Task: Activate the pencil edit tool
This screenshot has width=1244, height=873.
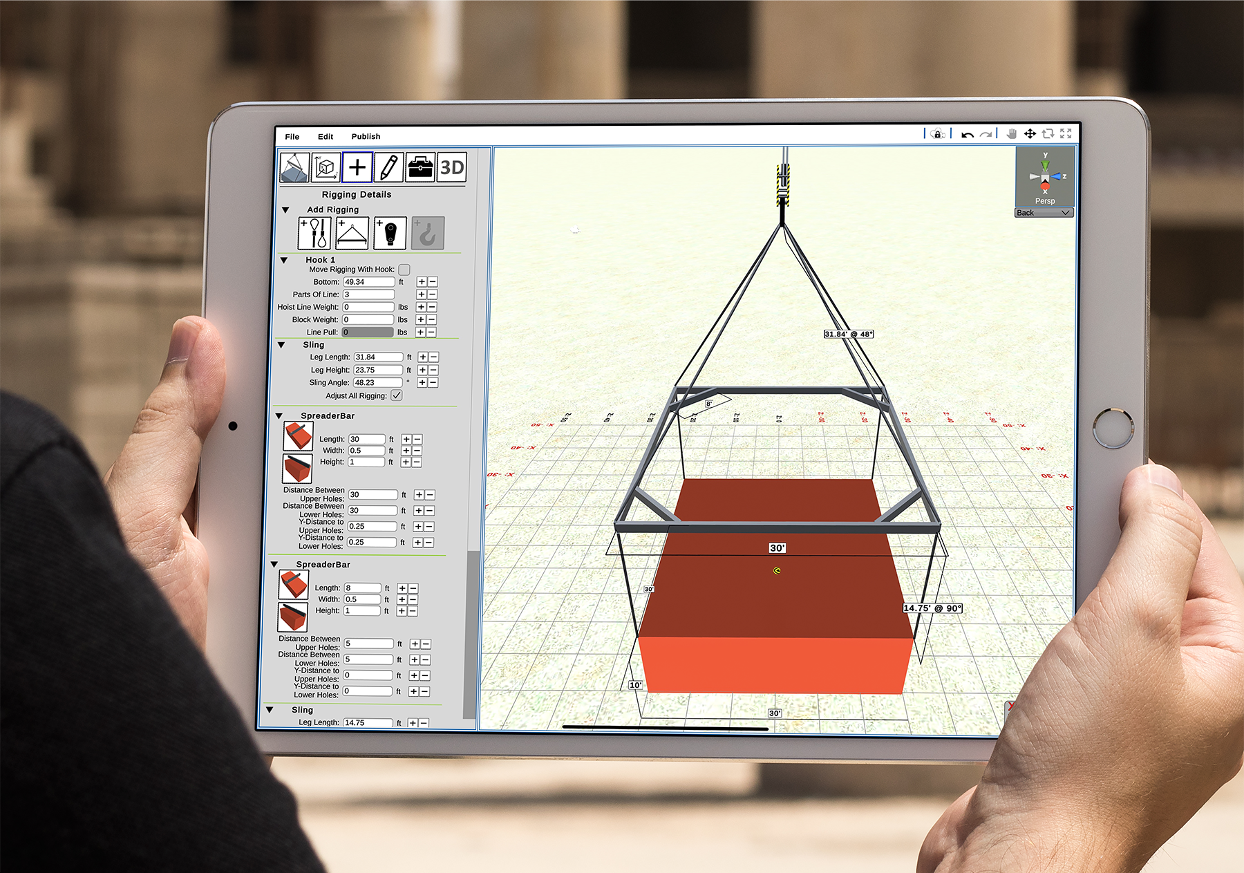Action: (388, 168)
